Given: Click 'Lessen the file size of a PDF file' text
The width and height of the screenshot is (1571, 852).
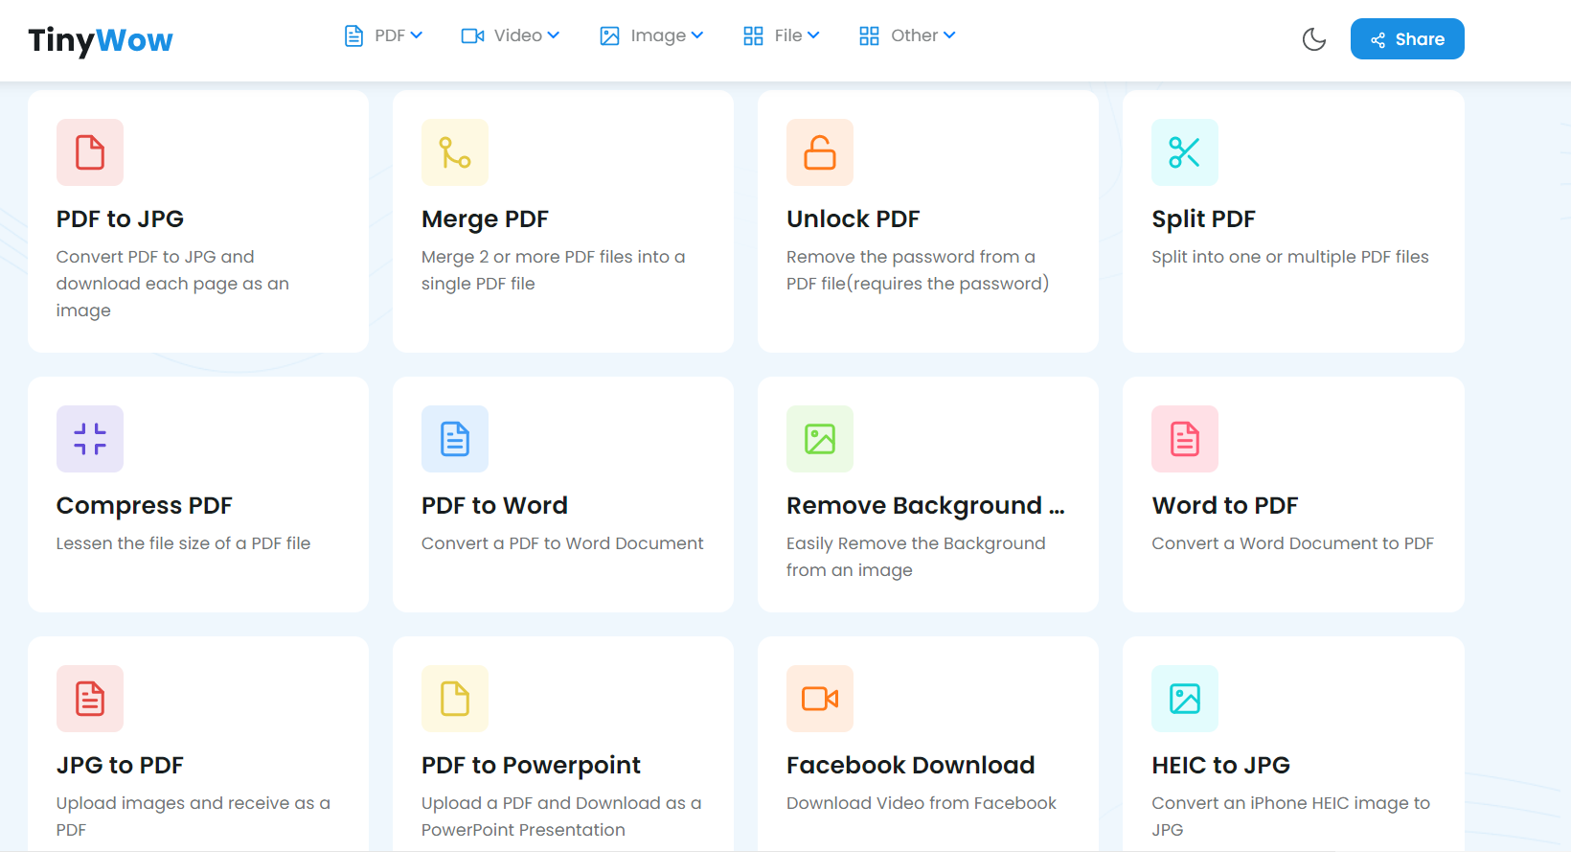Looking at the screenshot, I should [183, 543].
